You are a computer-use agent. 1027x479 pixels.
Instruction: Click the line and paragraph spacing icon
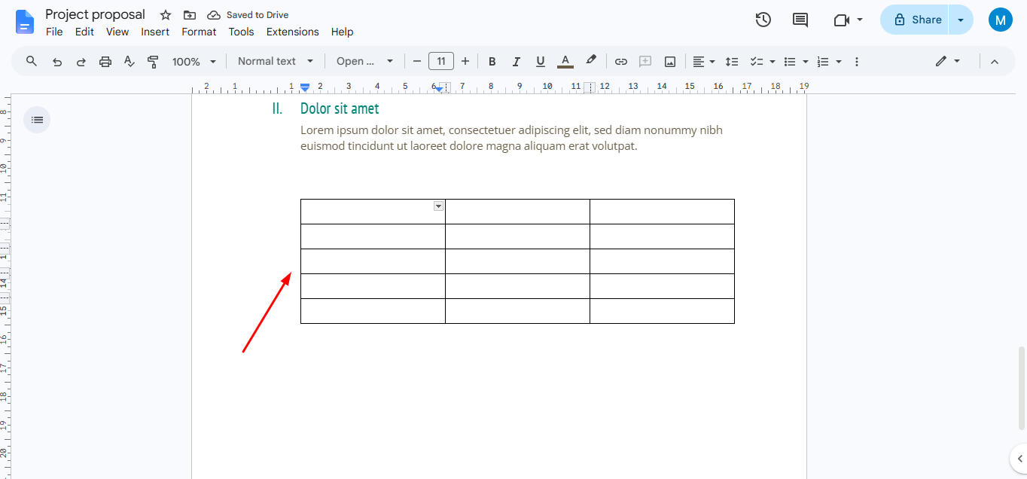(x=731, y=62)
